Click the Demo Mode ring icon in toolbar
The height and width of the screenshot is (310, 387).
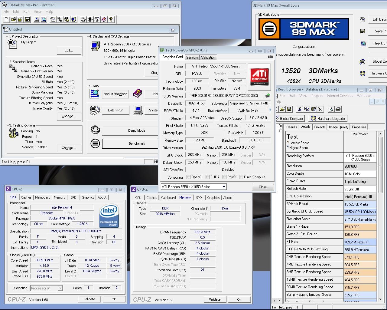tap(83, 20)
